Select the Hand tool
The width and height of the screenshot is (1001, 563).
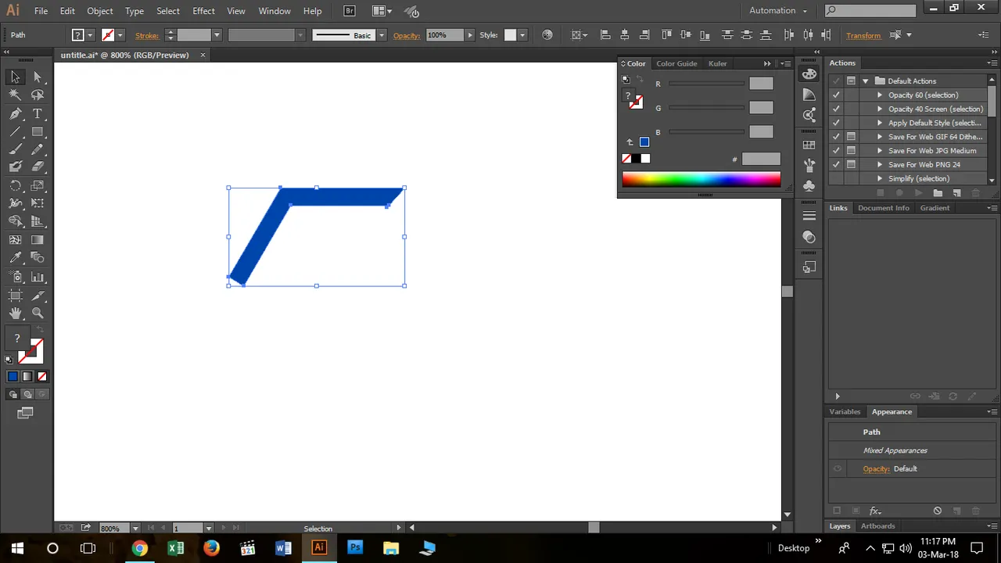(x=15, y=314)
